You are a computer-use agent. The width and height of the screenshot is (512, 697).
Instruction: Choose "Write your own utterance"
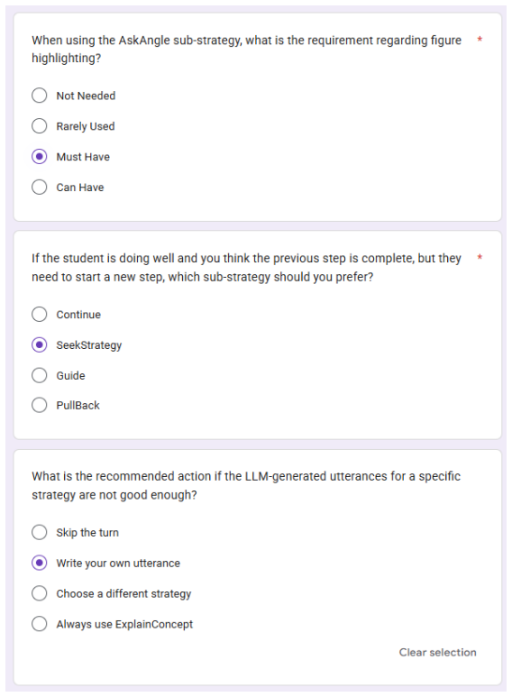click(x=39, y=563)
